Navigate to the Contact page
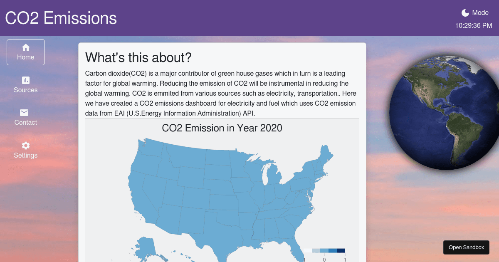The height and width of the screenshot is (262, 499). pos(25,118)
